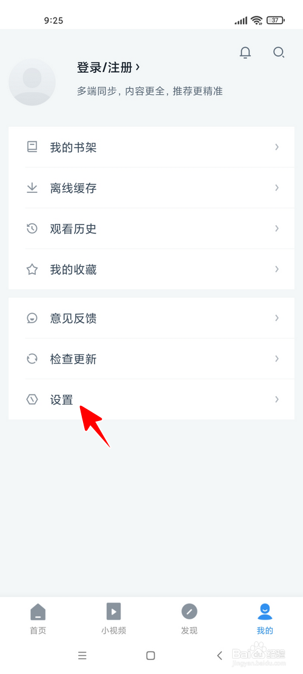Open the notifications bell icon

[x=245, y=52]
